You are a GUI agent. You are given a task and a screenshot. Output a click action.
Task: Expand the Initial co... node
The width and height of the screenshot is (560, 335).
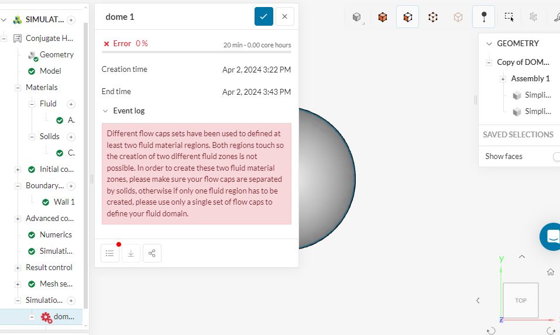pos(18,170)
